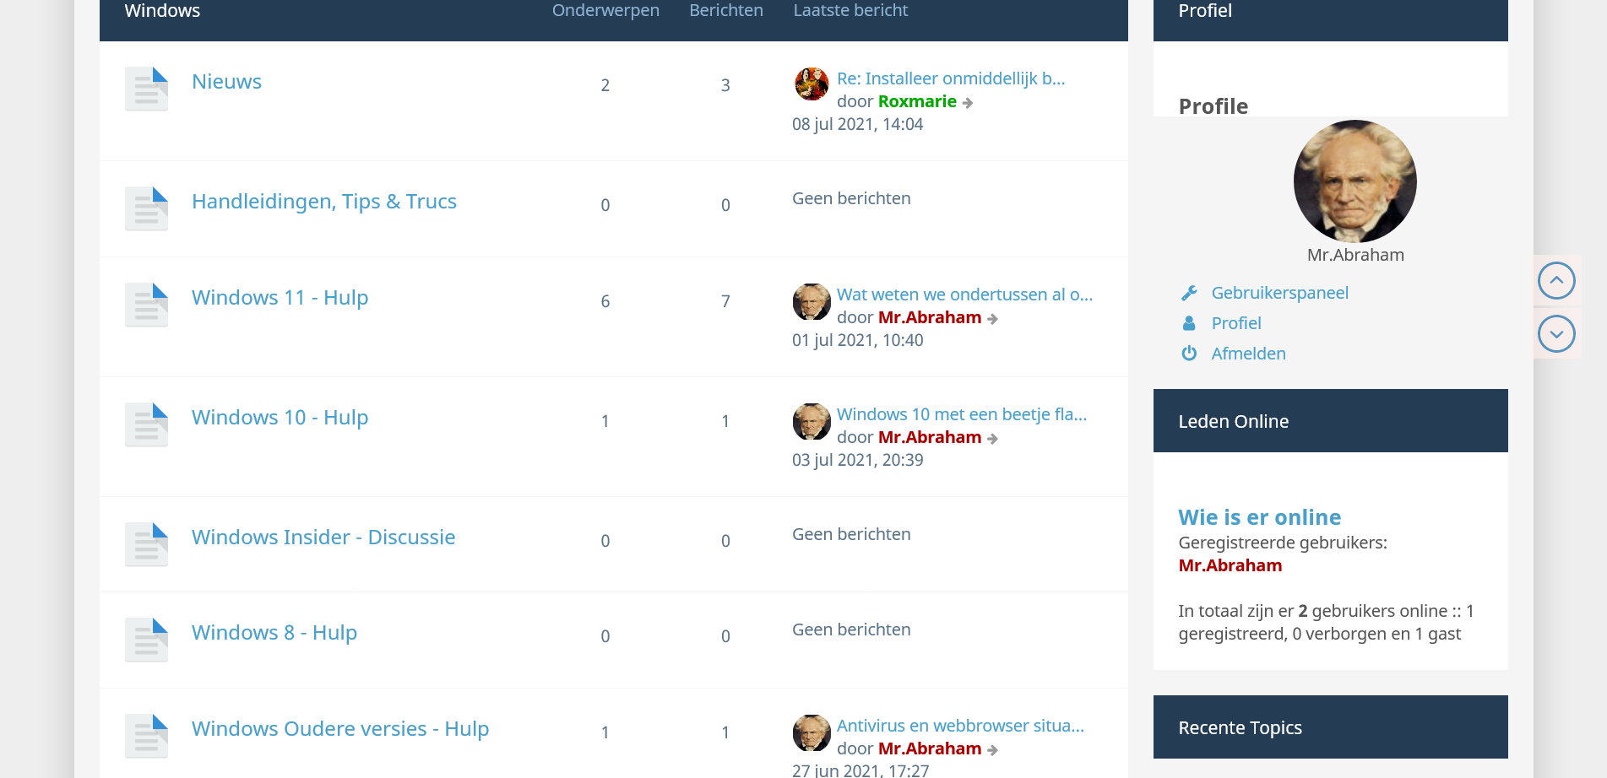This screenshot has height=778, width=1607.
Task: Open the Windows 8 - Hulp forum
Action: tap(274, 633)
